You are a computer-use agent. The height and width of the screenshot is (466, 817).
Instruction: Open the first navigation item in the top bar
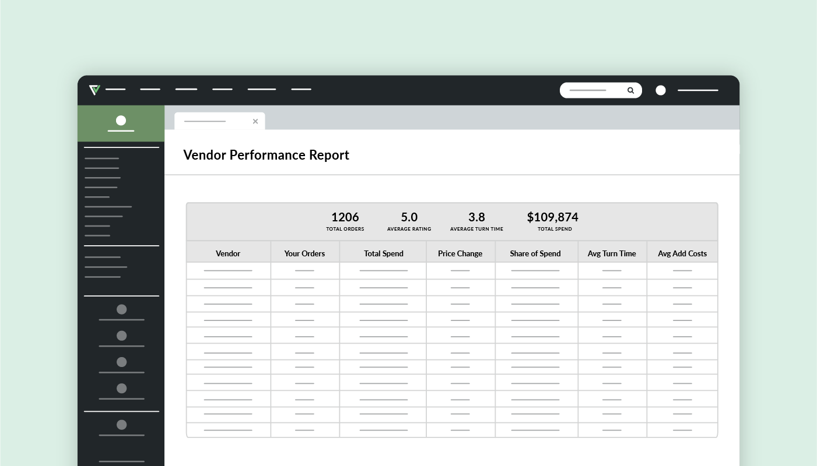tap(115, 90)
